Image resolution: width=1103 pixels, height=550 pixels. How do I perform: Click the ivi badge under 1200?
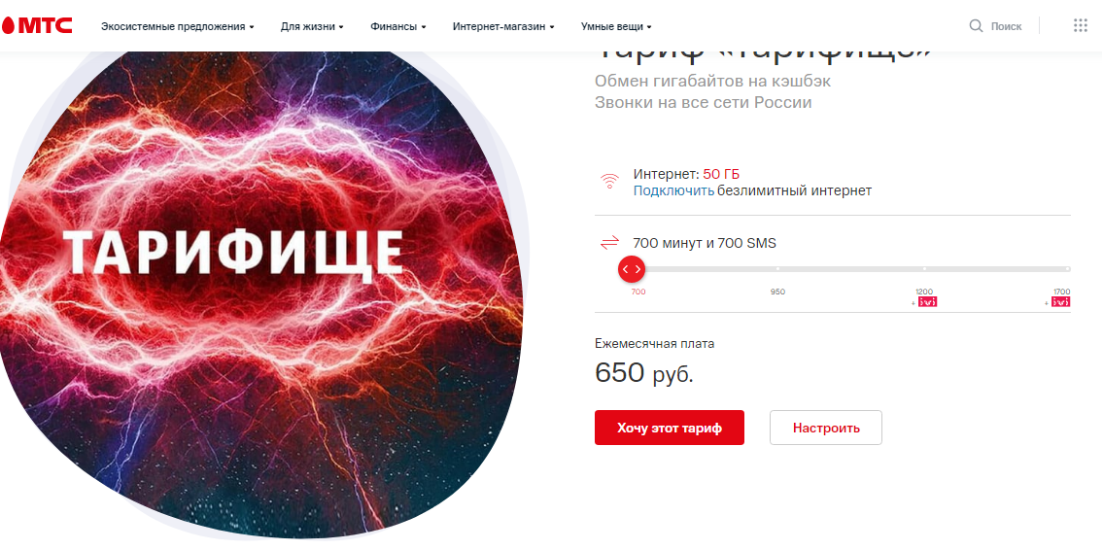pyautogui.click(x=927, y=302)
